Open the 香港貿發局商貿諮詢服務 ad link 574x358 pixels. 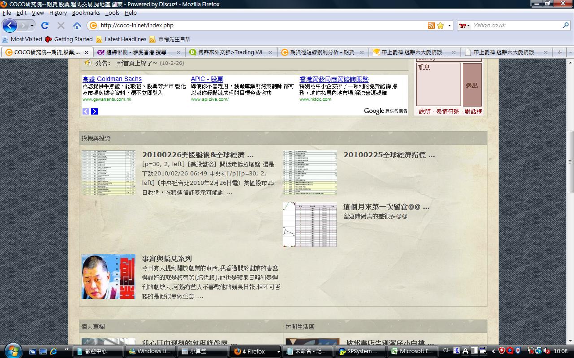pos(334,79)
